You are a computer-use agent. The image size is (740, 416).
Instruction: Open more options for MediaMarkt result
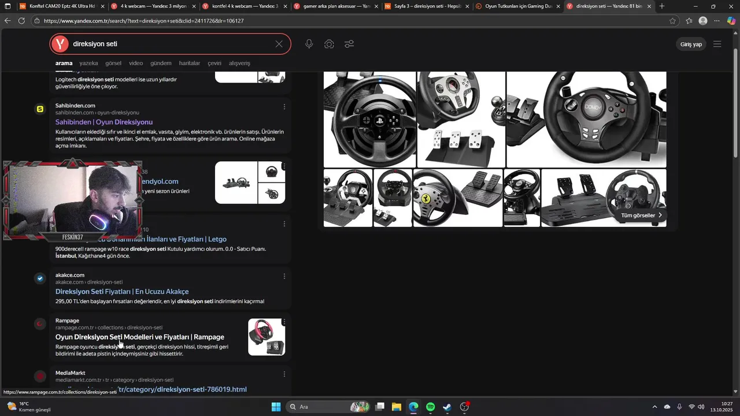(x=284, y=374)
